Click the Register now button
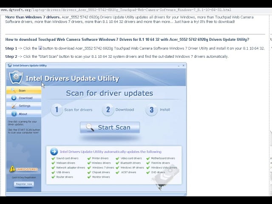 [x=24, y=184]
